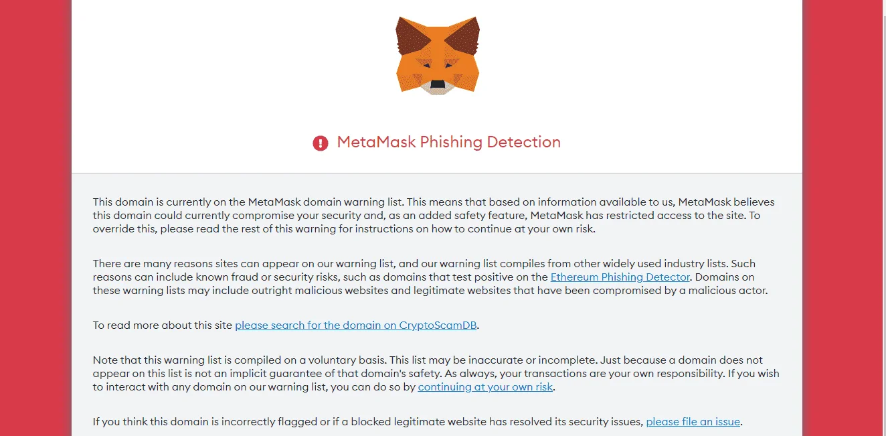
Task: Open the please file an issue link
Action: (693, 421)
